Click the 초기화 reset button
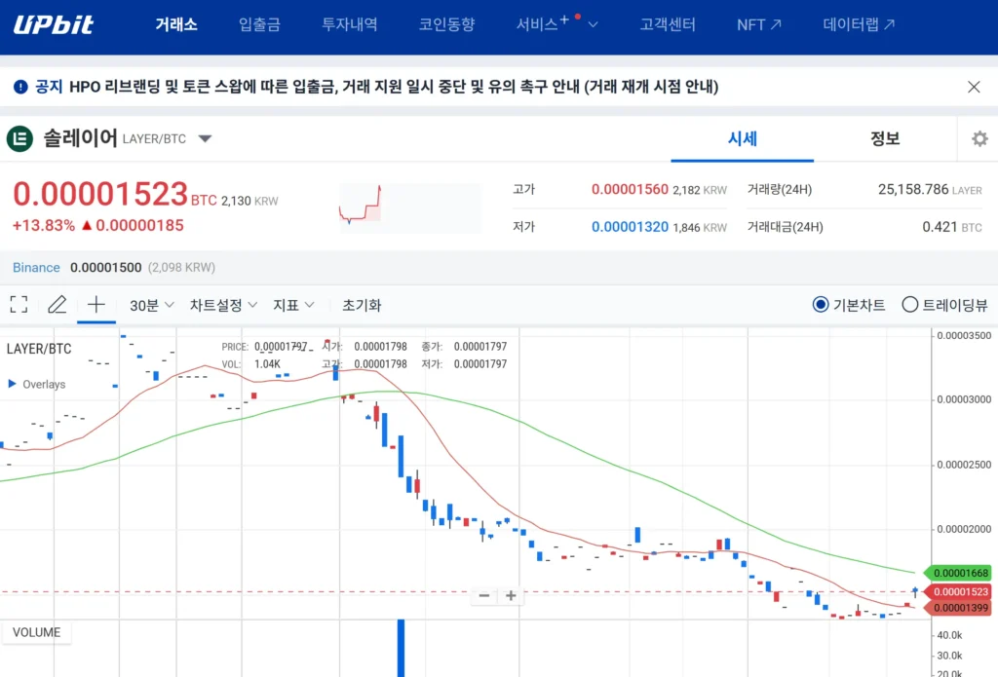 pos(362,304)
